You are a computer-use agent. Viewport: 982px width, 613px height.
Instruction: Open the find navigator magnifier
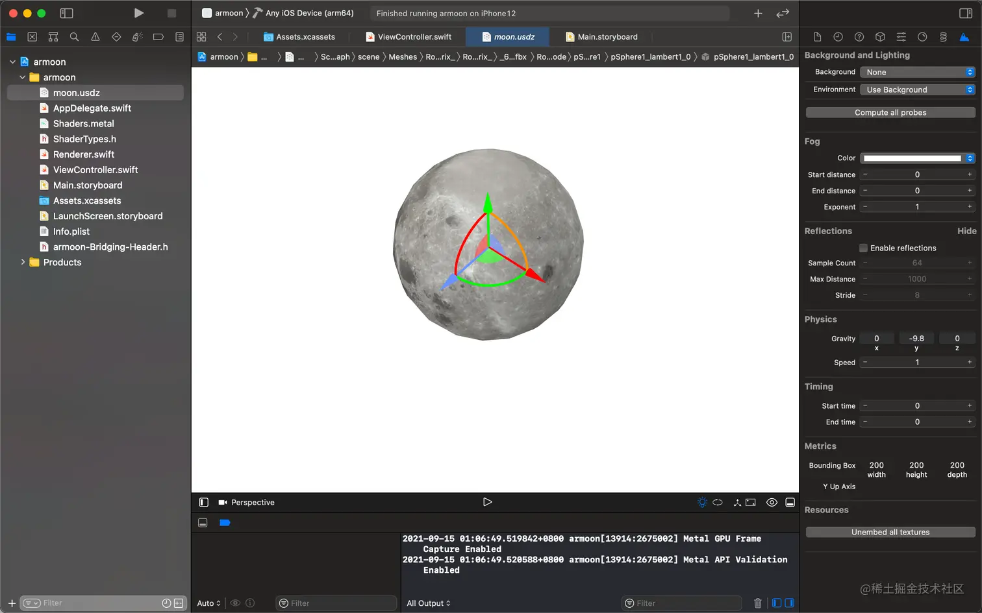[74, 37]
